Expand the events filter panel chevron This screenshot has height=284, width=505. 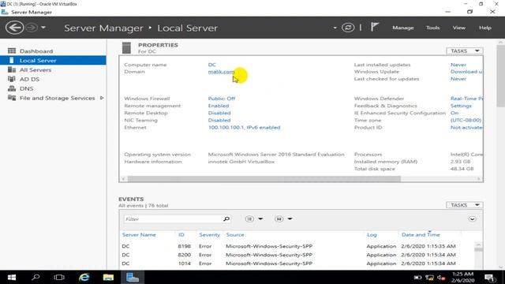tap(472, 219)
